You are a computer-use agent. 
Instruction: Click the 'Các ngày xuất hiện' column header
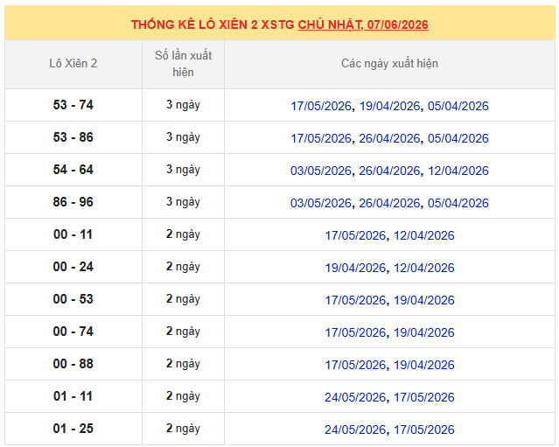coord(389,64)
